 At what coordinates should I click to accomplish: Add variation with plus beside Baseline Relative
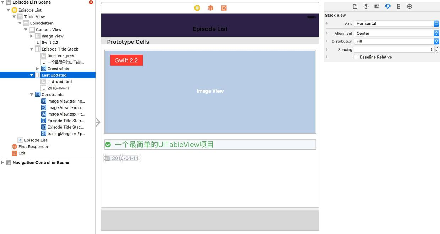(x=327, y=57)
